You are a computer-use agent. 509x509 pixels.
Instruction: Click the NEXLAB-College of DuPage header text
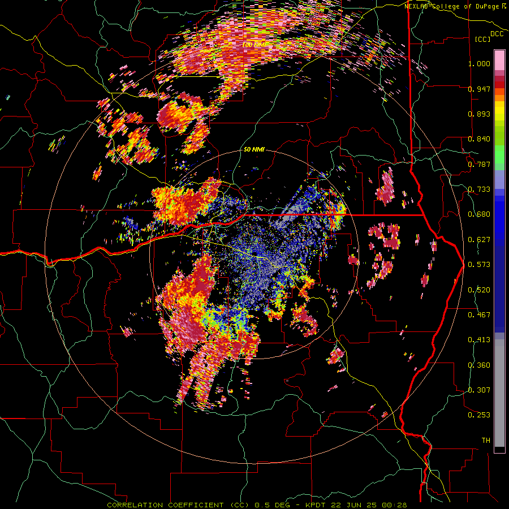[451, 6]
